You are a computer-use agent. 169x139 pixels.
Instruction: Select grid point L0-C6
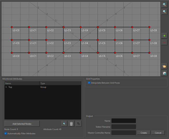coord(115,53)
